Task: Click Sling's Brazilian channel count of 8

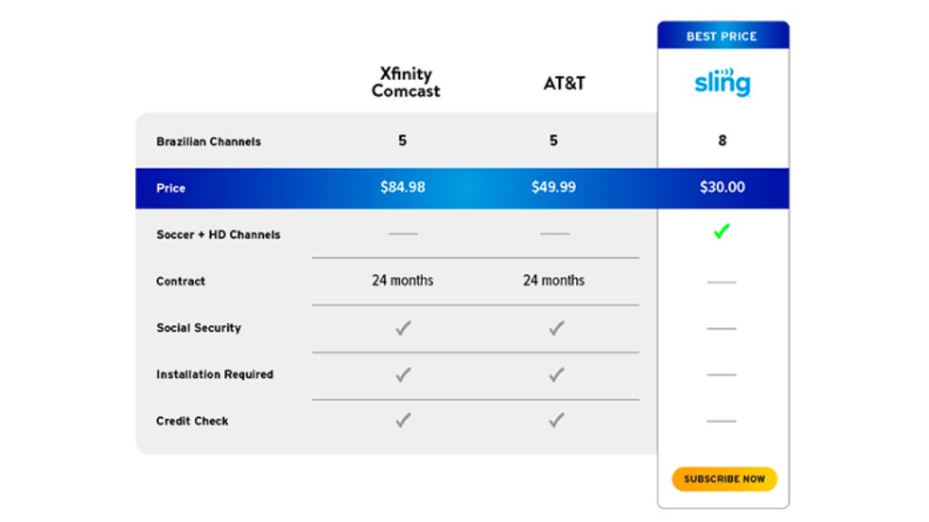Action: tap(722, 140)
